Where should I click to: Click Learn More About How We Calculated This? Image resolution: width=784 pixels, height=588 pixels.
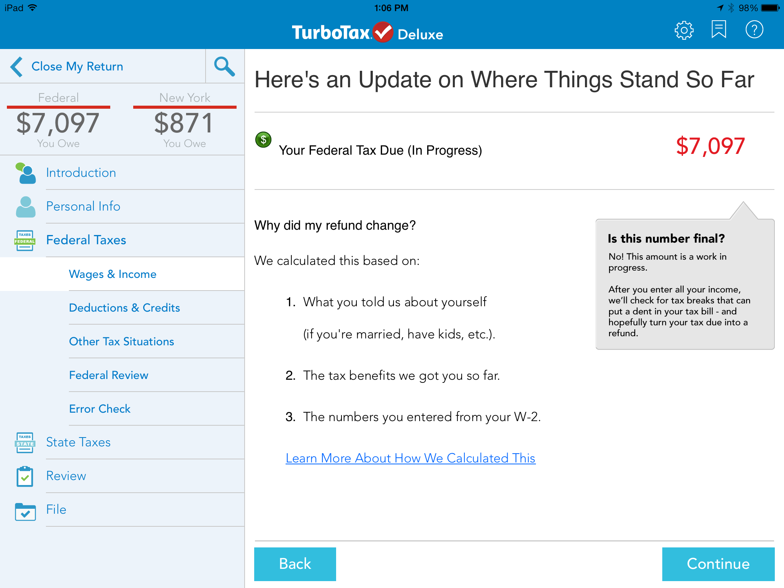pos(410,458)
